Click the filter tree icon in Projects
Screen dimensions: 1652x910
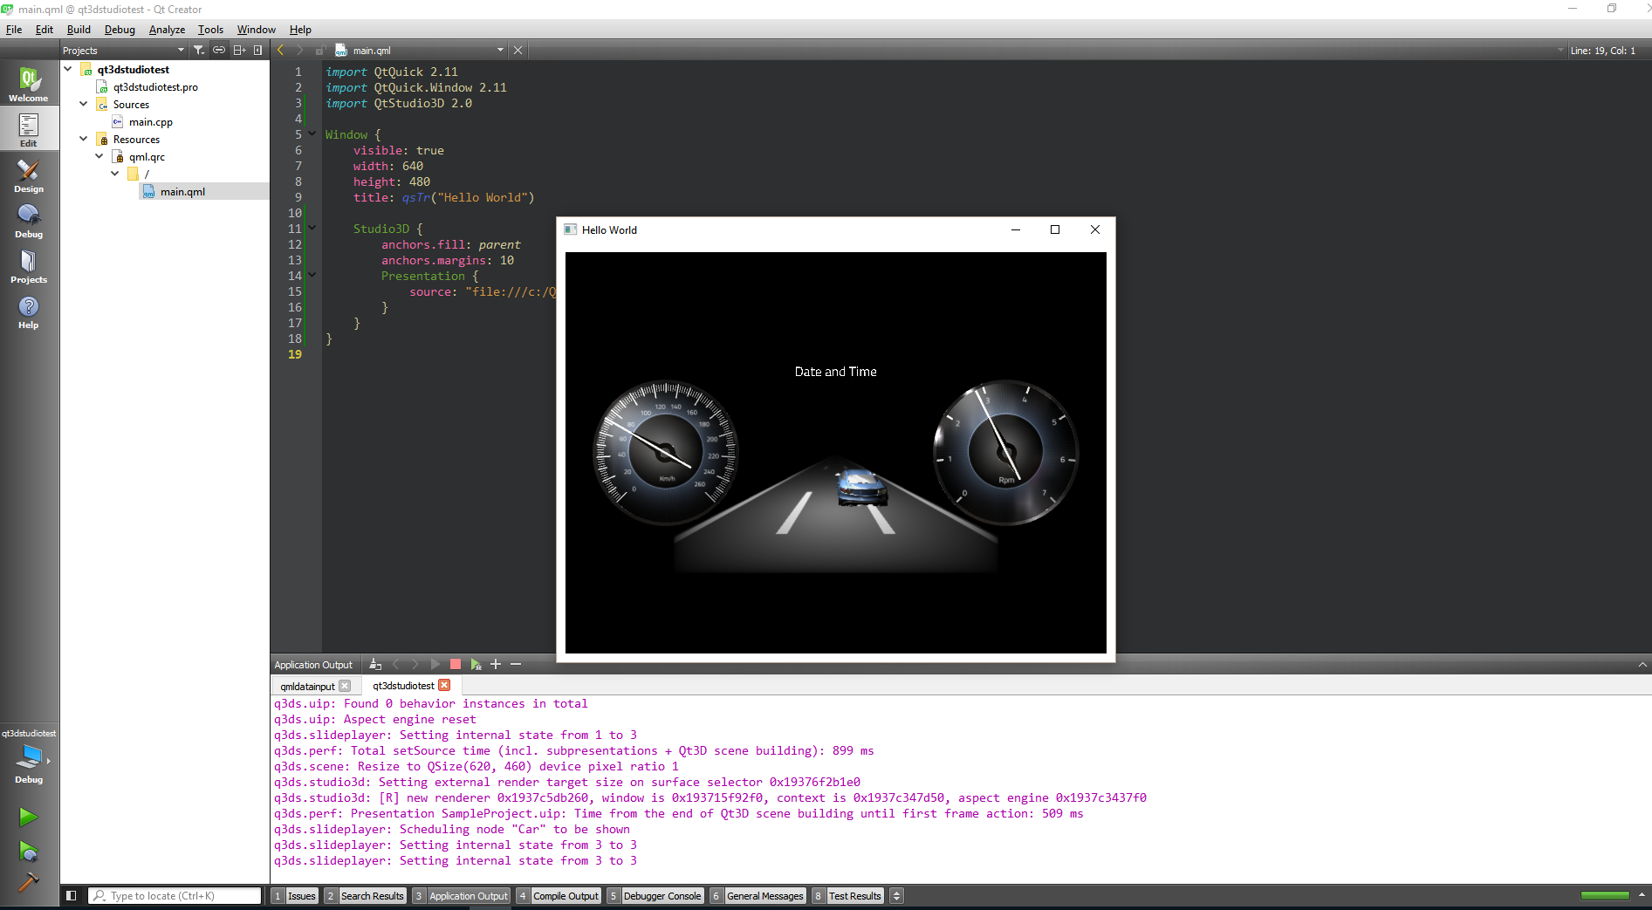199,51
